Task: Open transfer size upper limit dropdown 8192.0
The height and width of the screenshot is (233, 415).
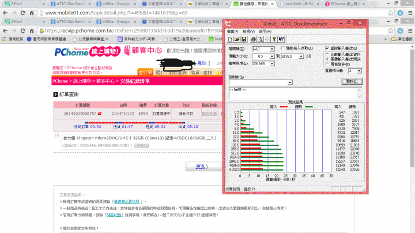Action: point(301,56)
